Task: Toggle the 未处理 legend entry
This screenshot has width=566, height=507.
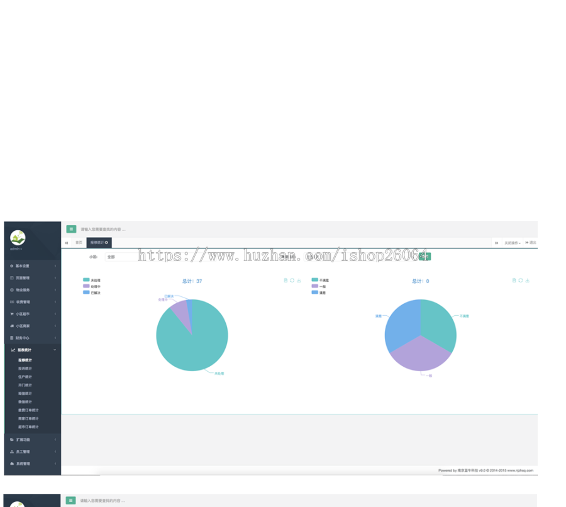Action: click(92, 280)
